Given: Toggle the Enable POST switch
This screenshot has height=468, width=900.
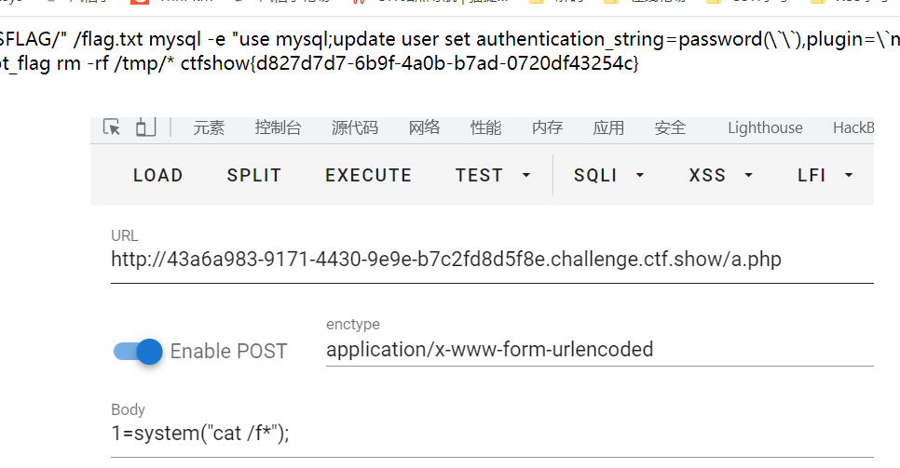Looking at the screenshot, I should 138,351.
